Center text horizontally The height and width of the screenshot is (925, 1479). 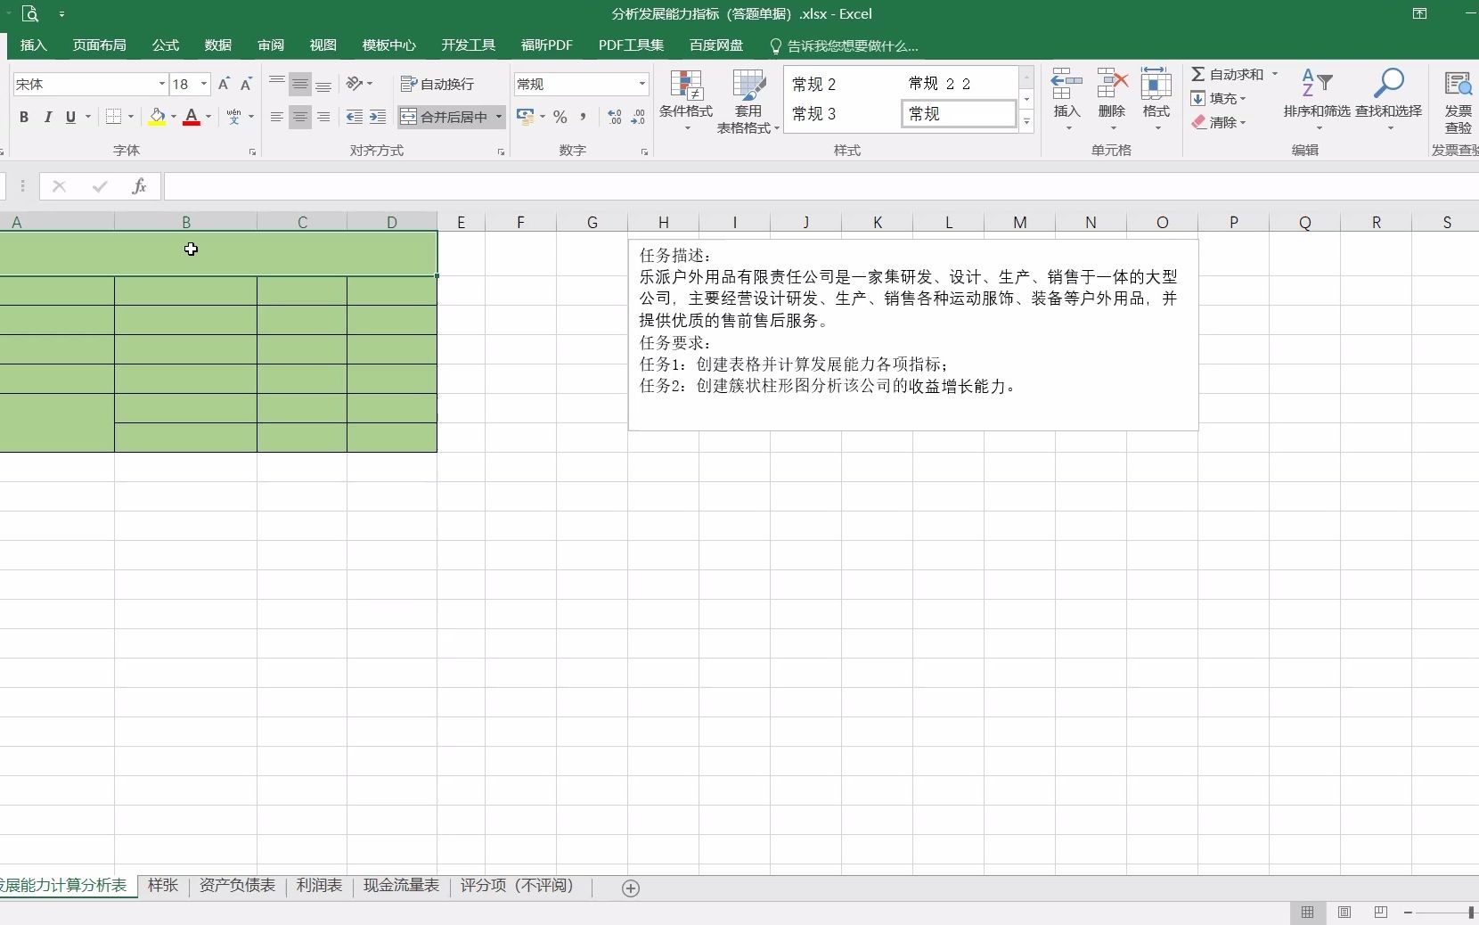300,117
